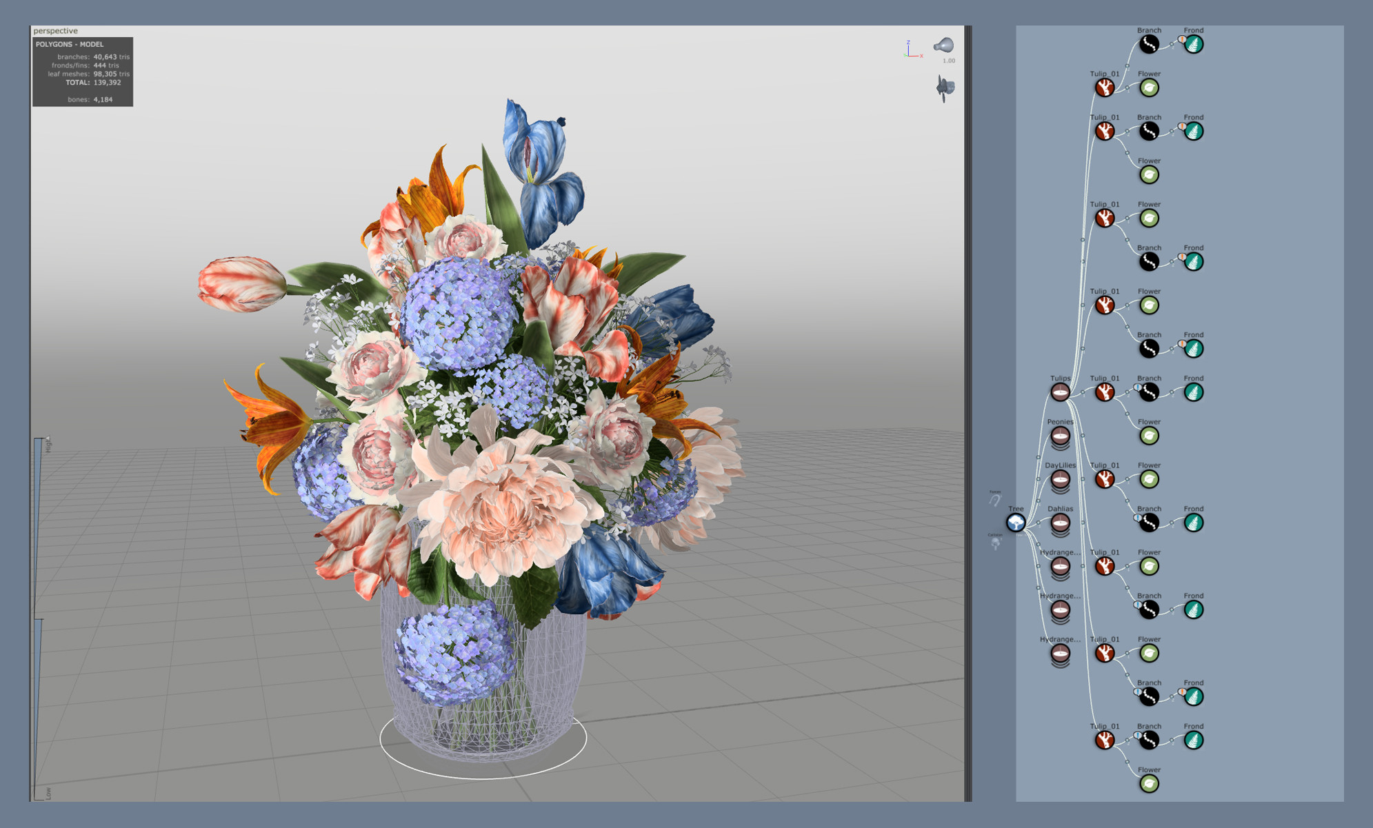Screen dimensions: 1373x828
Task: Click the light bulb viewport lighting control
Action: coord(945,46)
